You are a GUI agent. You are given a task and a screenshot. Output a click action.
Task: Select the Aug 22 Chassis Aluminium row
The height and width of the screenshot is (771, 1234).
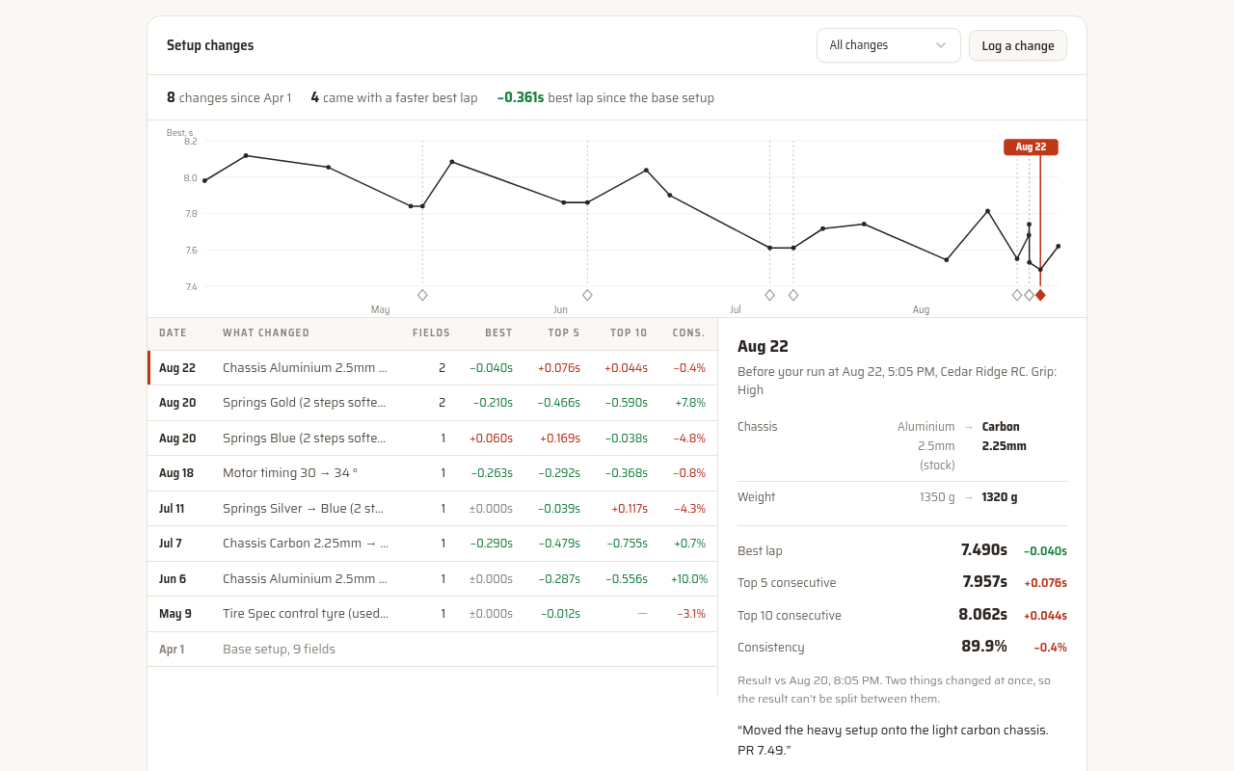(433, 368)
